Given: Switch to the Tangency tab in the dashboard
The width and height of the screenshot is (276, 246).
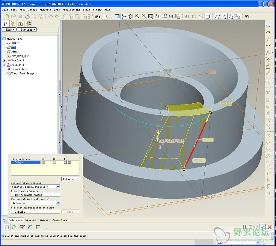Looking at the screenshot, I should tap(44, 220).
